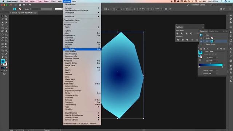The height and width of the screenshot is (131, 233).
Task: Uncheck Control in Window menu
Action: pyautogui.click(x=82, y=25)
